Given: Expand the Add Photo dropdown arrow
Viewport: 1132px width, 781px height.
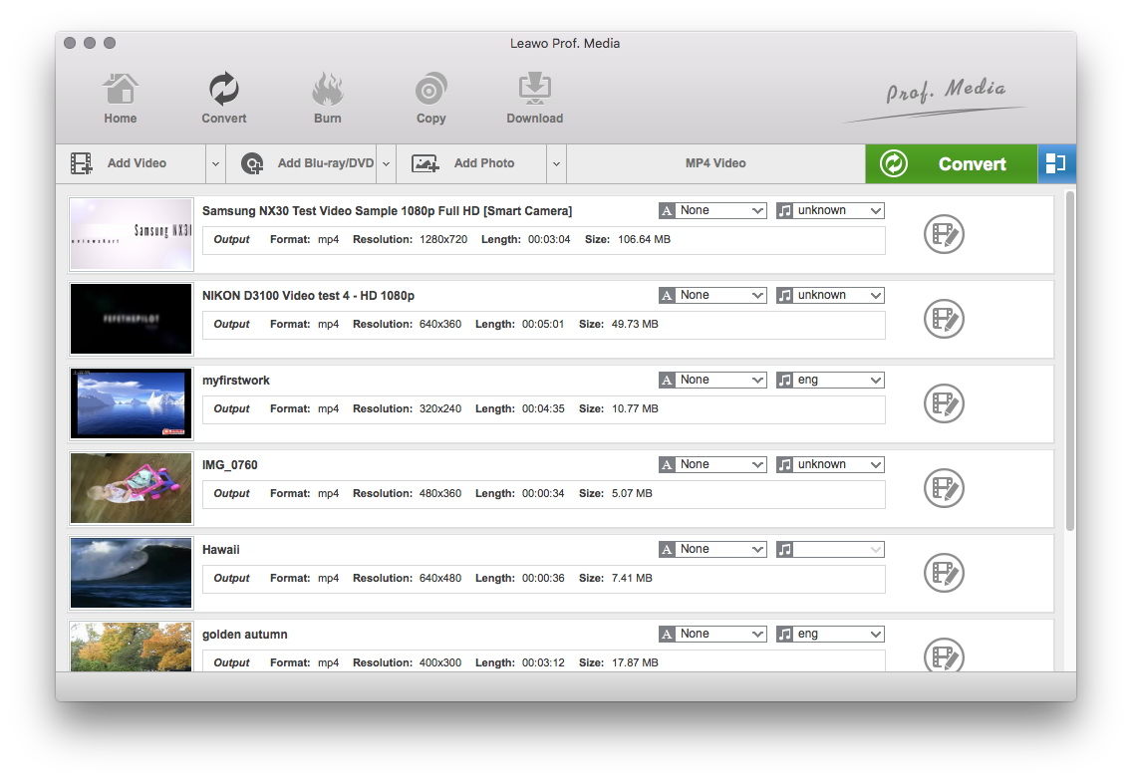Looking at the screenshot, I should coord(556,164).
